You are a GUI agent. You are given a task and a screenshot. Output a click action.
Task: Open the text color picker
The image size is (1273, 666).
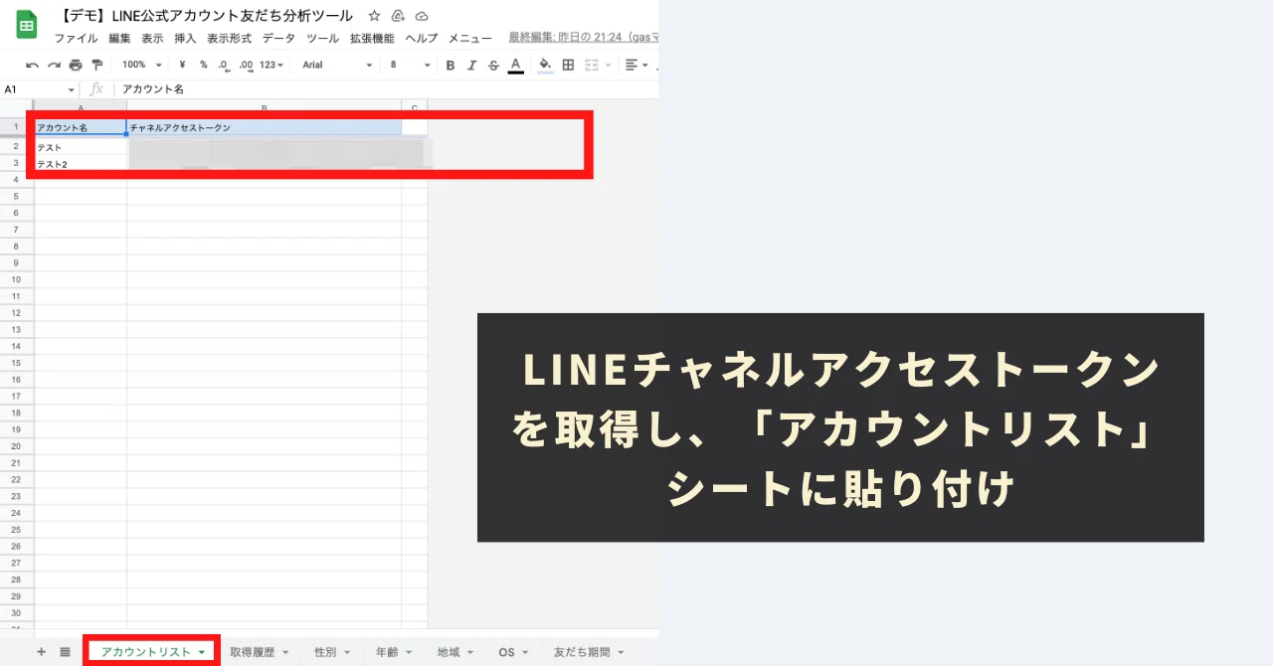(515, 65)
